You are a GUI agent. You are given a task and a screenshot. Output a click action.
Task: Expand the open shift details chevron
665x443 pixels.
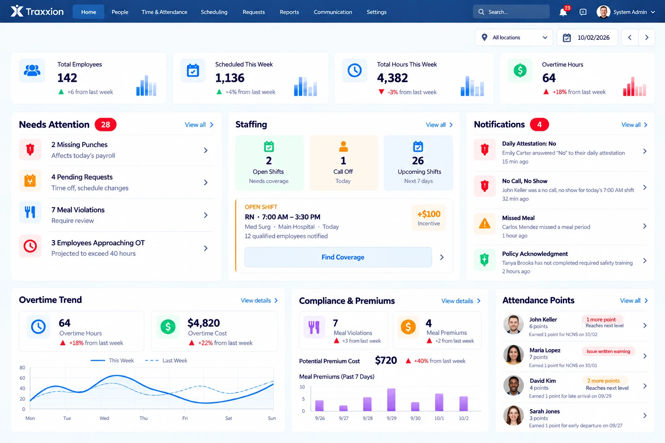click(x=442, y=257)
